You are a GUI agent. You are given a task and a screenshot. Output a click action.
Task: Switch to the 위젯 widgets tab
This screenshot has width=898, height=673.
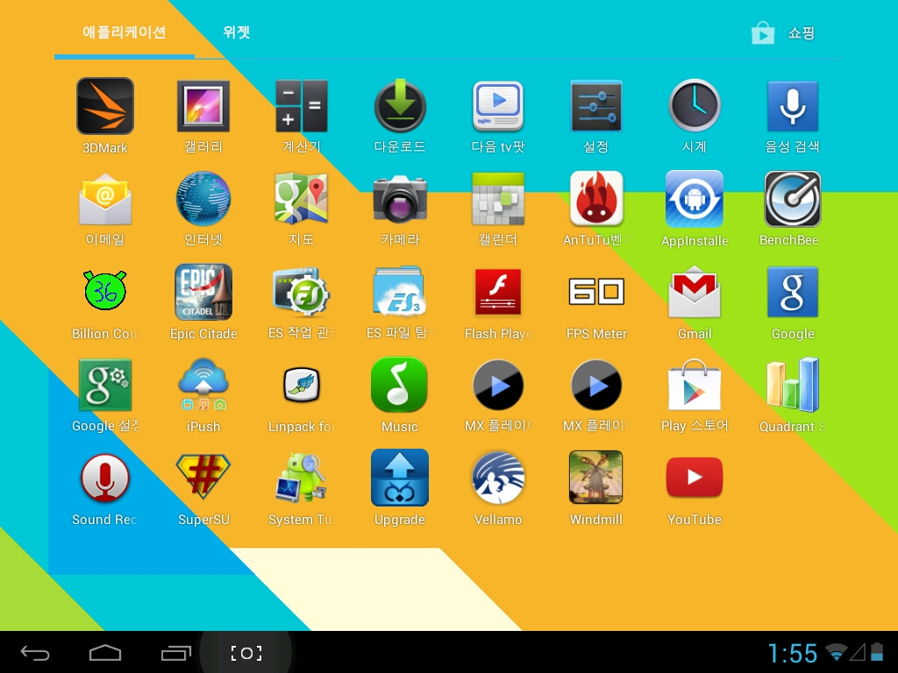click(237, 32)
